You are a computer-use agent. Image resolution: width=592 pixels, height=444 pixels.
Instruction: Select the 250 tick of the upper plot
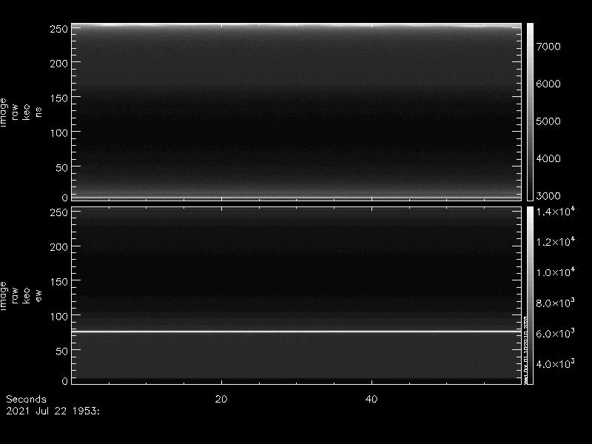(58, 29)
